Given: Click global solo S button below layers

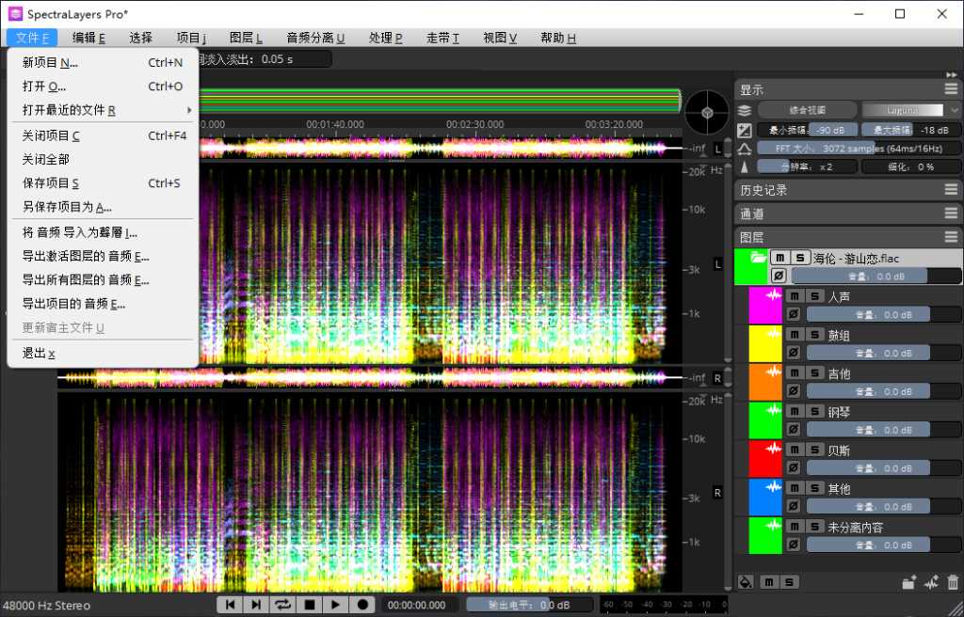Looking at the screenshot, I should click(789, 582).
